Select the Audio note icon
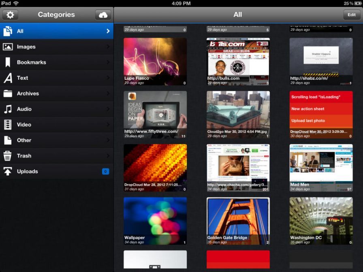The image size is (363, 272). tap(7, 109)
